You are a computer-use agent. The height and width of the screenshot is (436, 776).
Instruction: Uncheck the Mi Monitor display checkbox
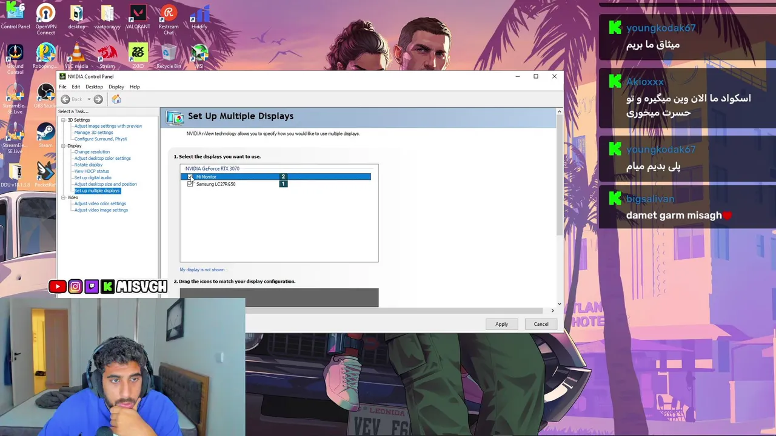pyautogui.click(x=190, y=177)
